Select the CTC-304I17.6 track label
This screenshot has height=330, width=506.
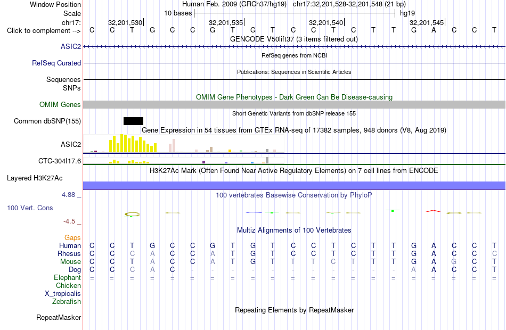pos(60,161)
